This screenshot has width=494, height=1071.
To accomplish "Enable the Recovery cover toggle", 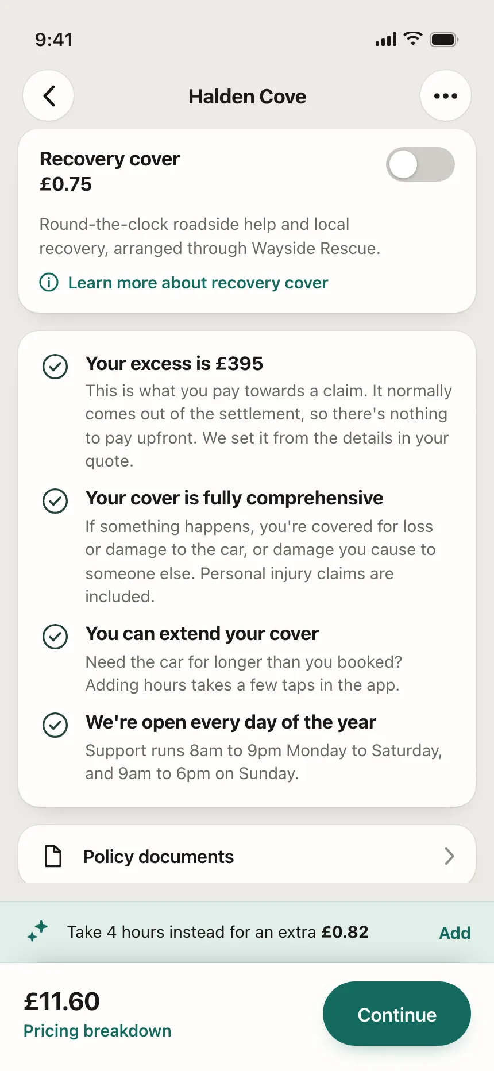I will [420, 165].
